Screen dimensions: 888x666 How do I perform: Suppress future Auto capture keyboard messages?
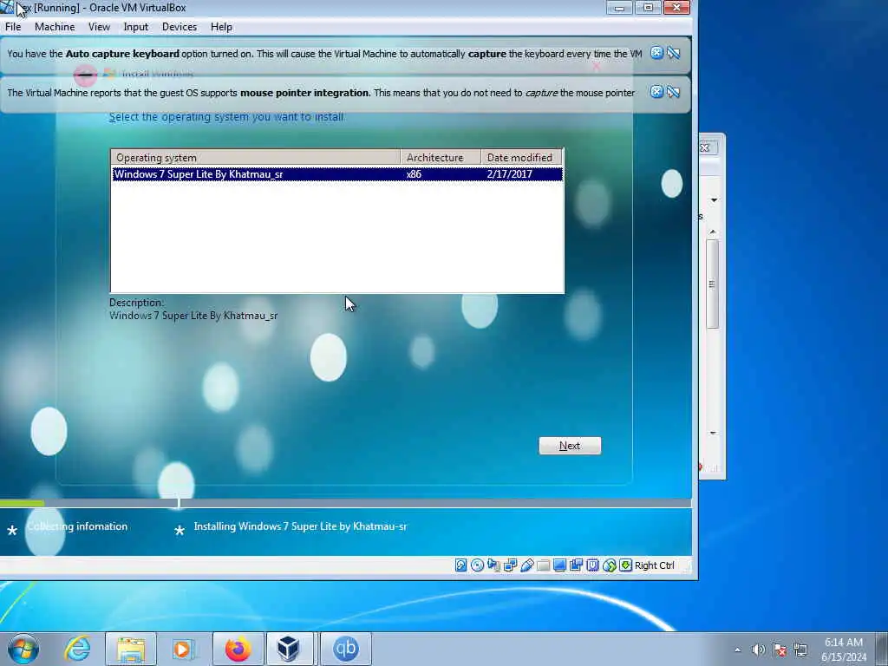[673, 53]
